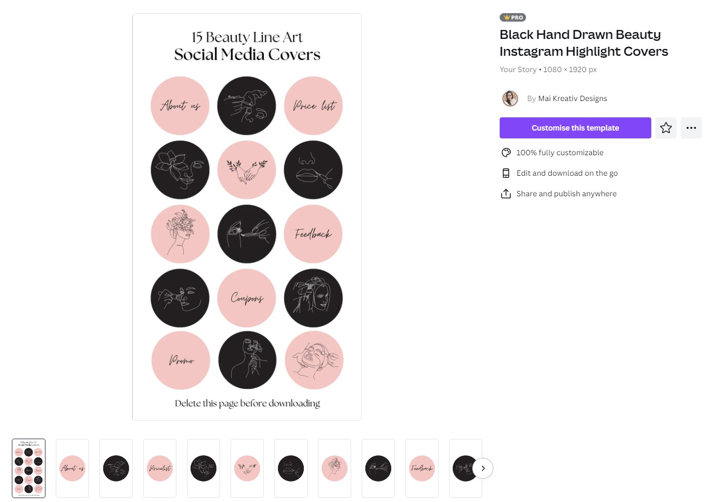Click the black lips line-art circle in preview
Viewport: 715px width, 502px height.
[x=313, y=170]
